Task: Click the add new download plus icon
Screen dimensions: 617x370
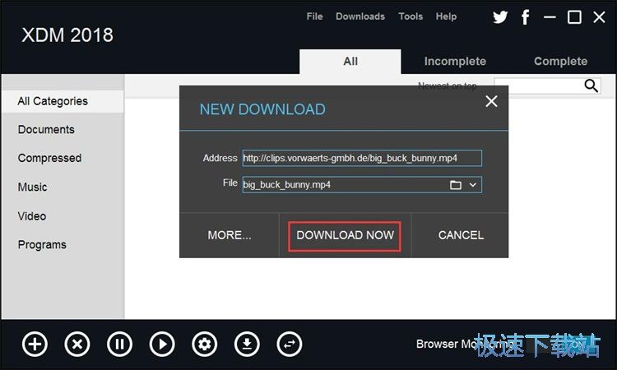Action: pos(35,345)
